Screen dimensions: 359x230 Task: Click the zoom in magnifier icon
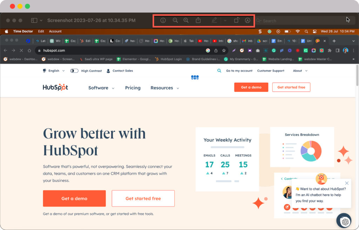pos(186,21)
